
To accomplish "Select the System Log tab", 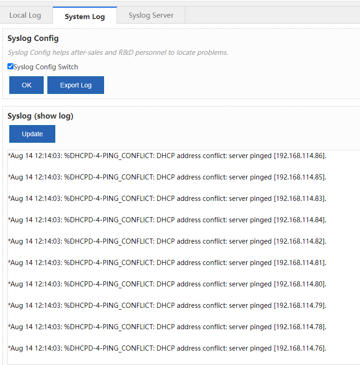I will click(x=85, y=16).
